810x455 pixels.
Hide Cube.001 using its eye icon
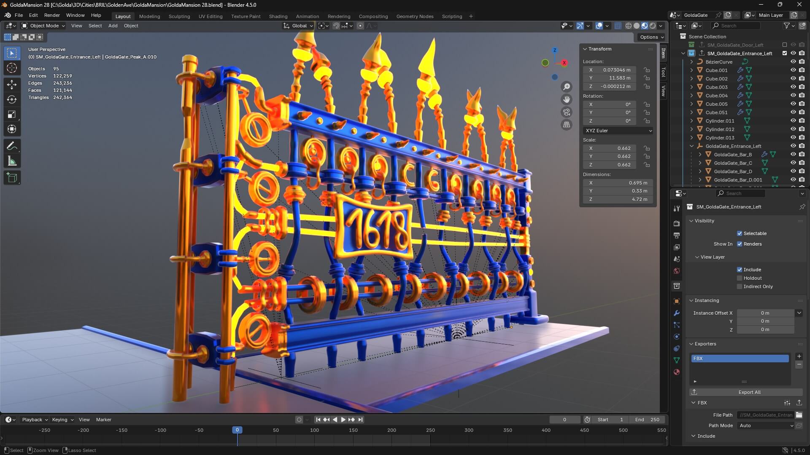793,70
